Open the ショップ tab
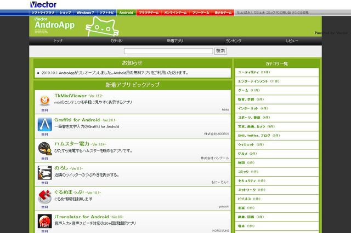The width and height of the screenshot is (351, 233). point(65,13)
